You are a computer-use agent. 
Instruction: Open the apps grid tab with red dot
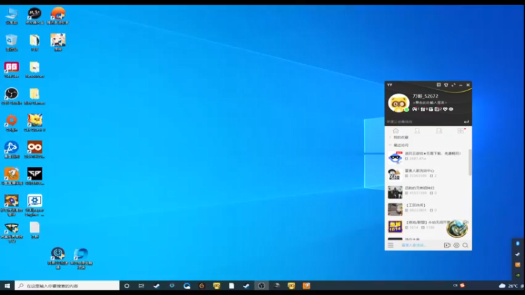coord(461,130)
